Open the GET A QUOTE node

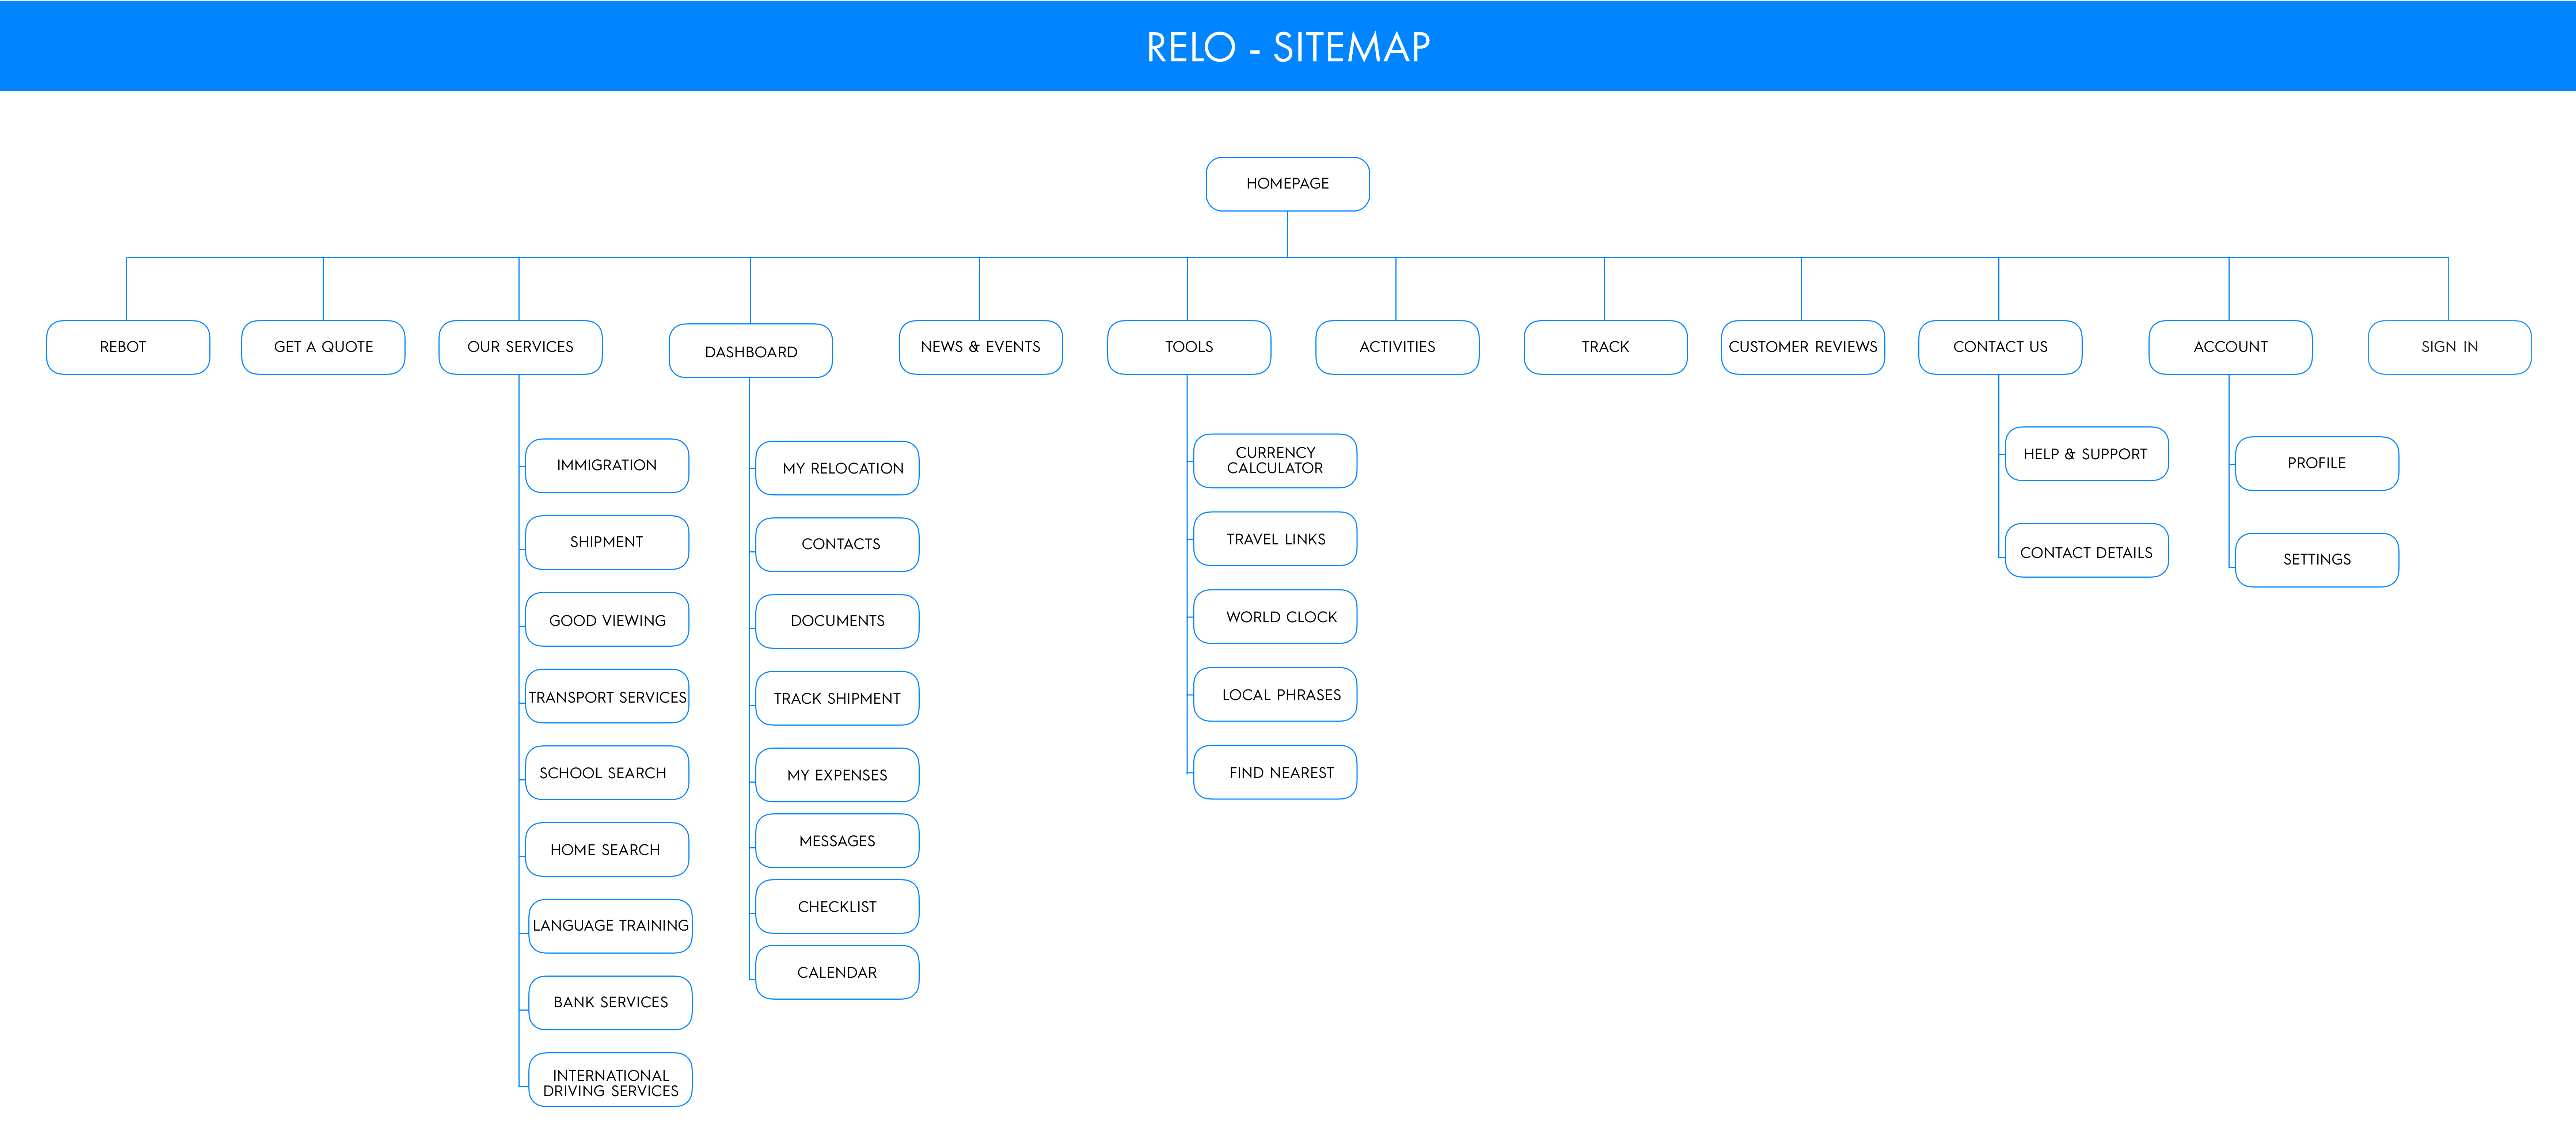[323, 347]
